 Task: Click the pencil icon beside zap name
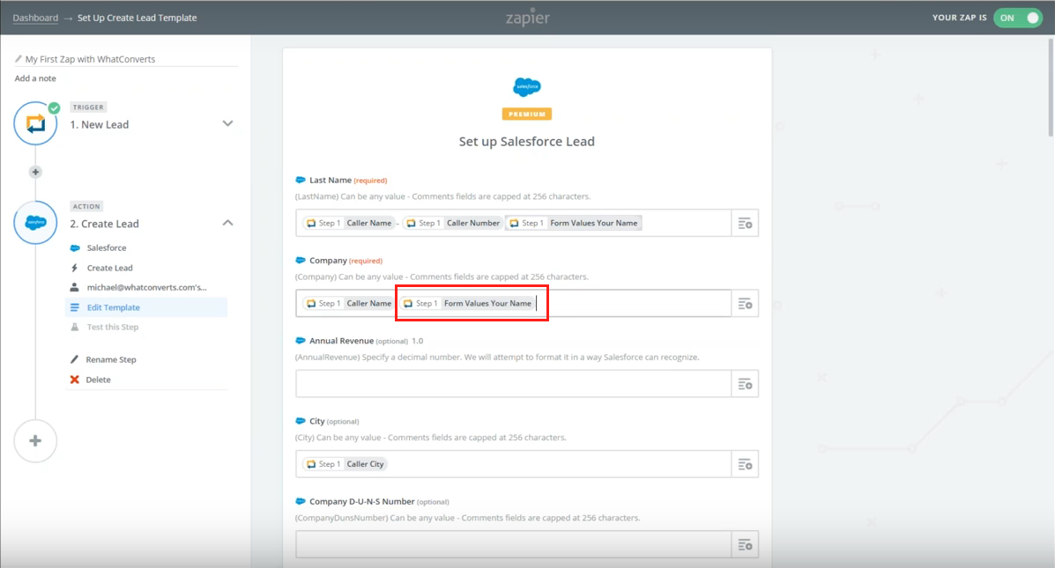tap(19, 59)
